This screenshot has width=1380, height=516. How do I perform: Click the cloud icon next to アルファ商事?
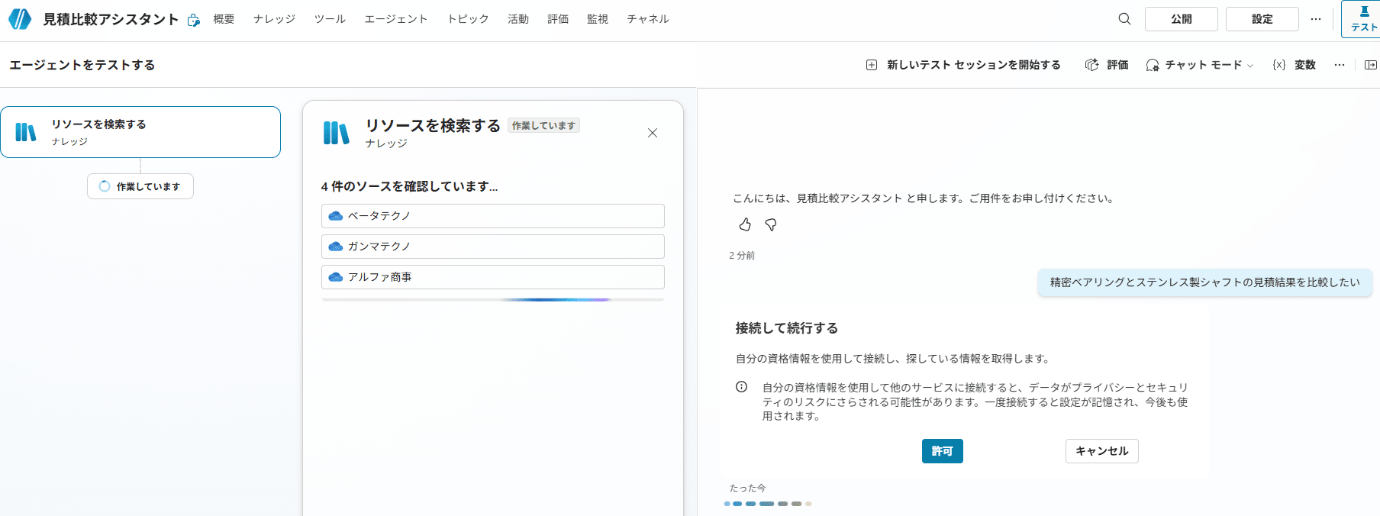coord(335,277)
